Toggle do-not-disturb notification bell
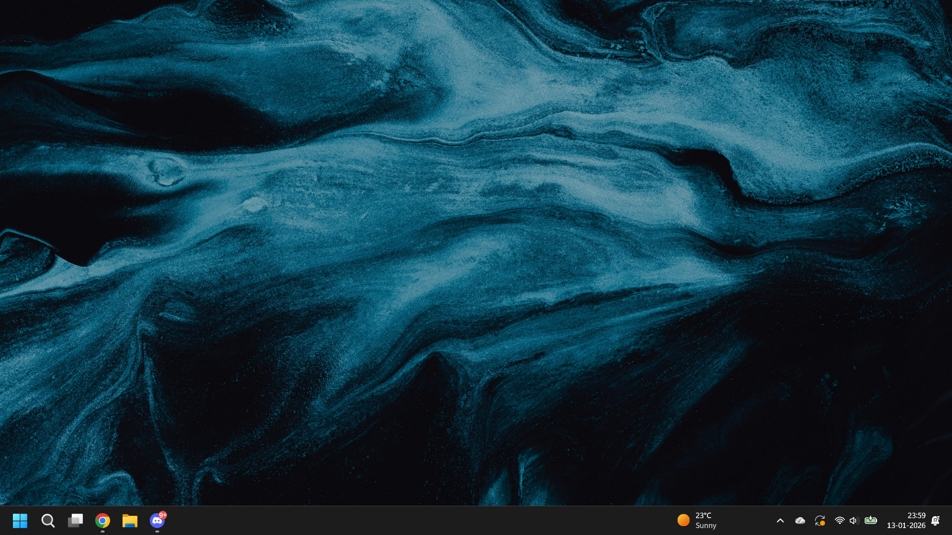Viewport: 952px width, 535px height. (x=936, y=521)
